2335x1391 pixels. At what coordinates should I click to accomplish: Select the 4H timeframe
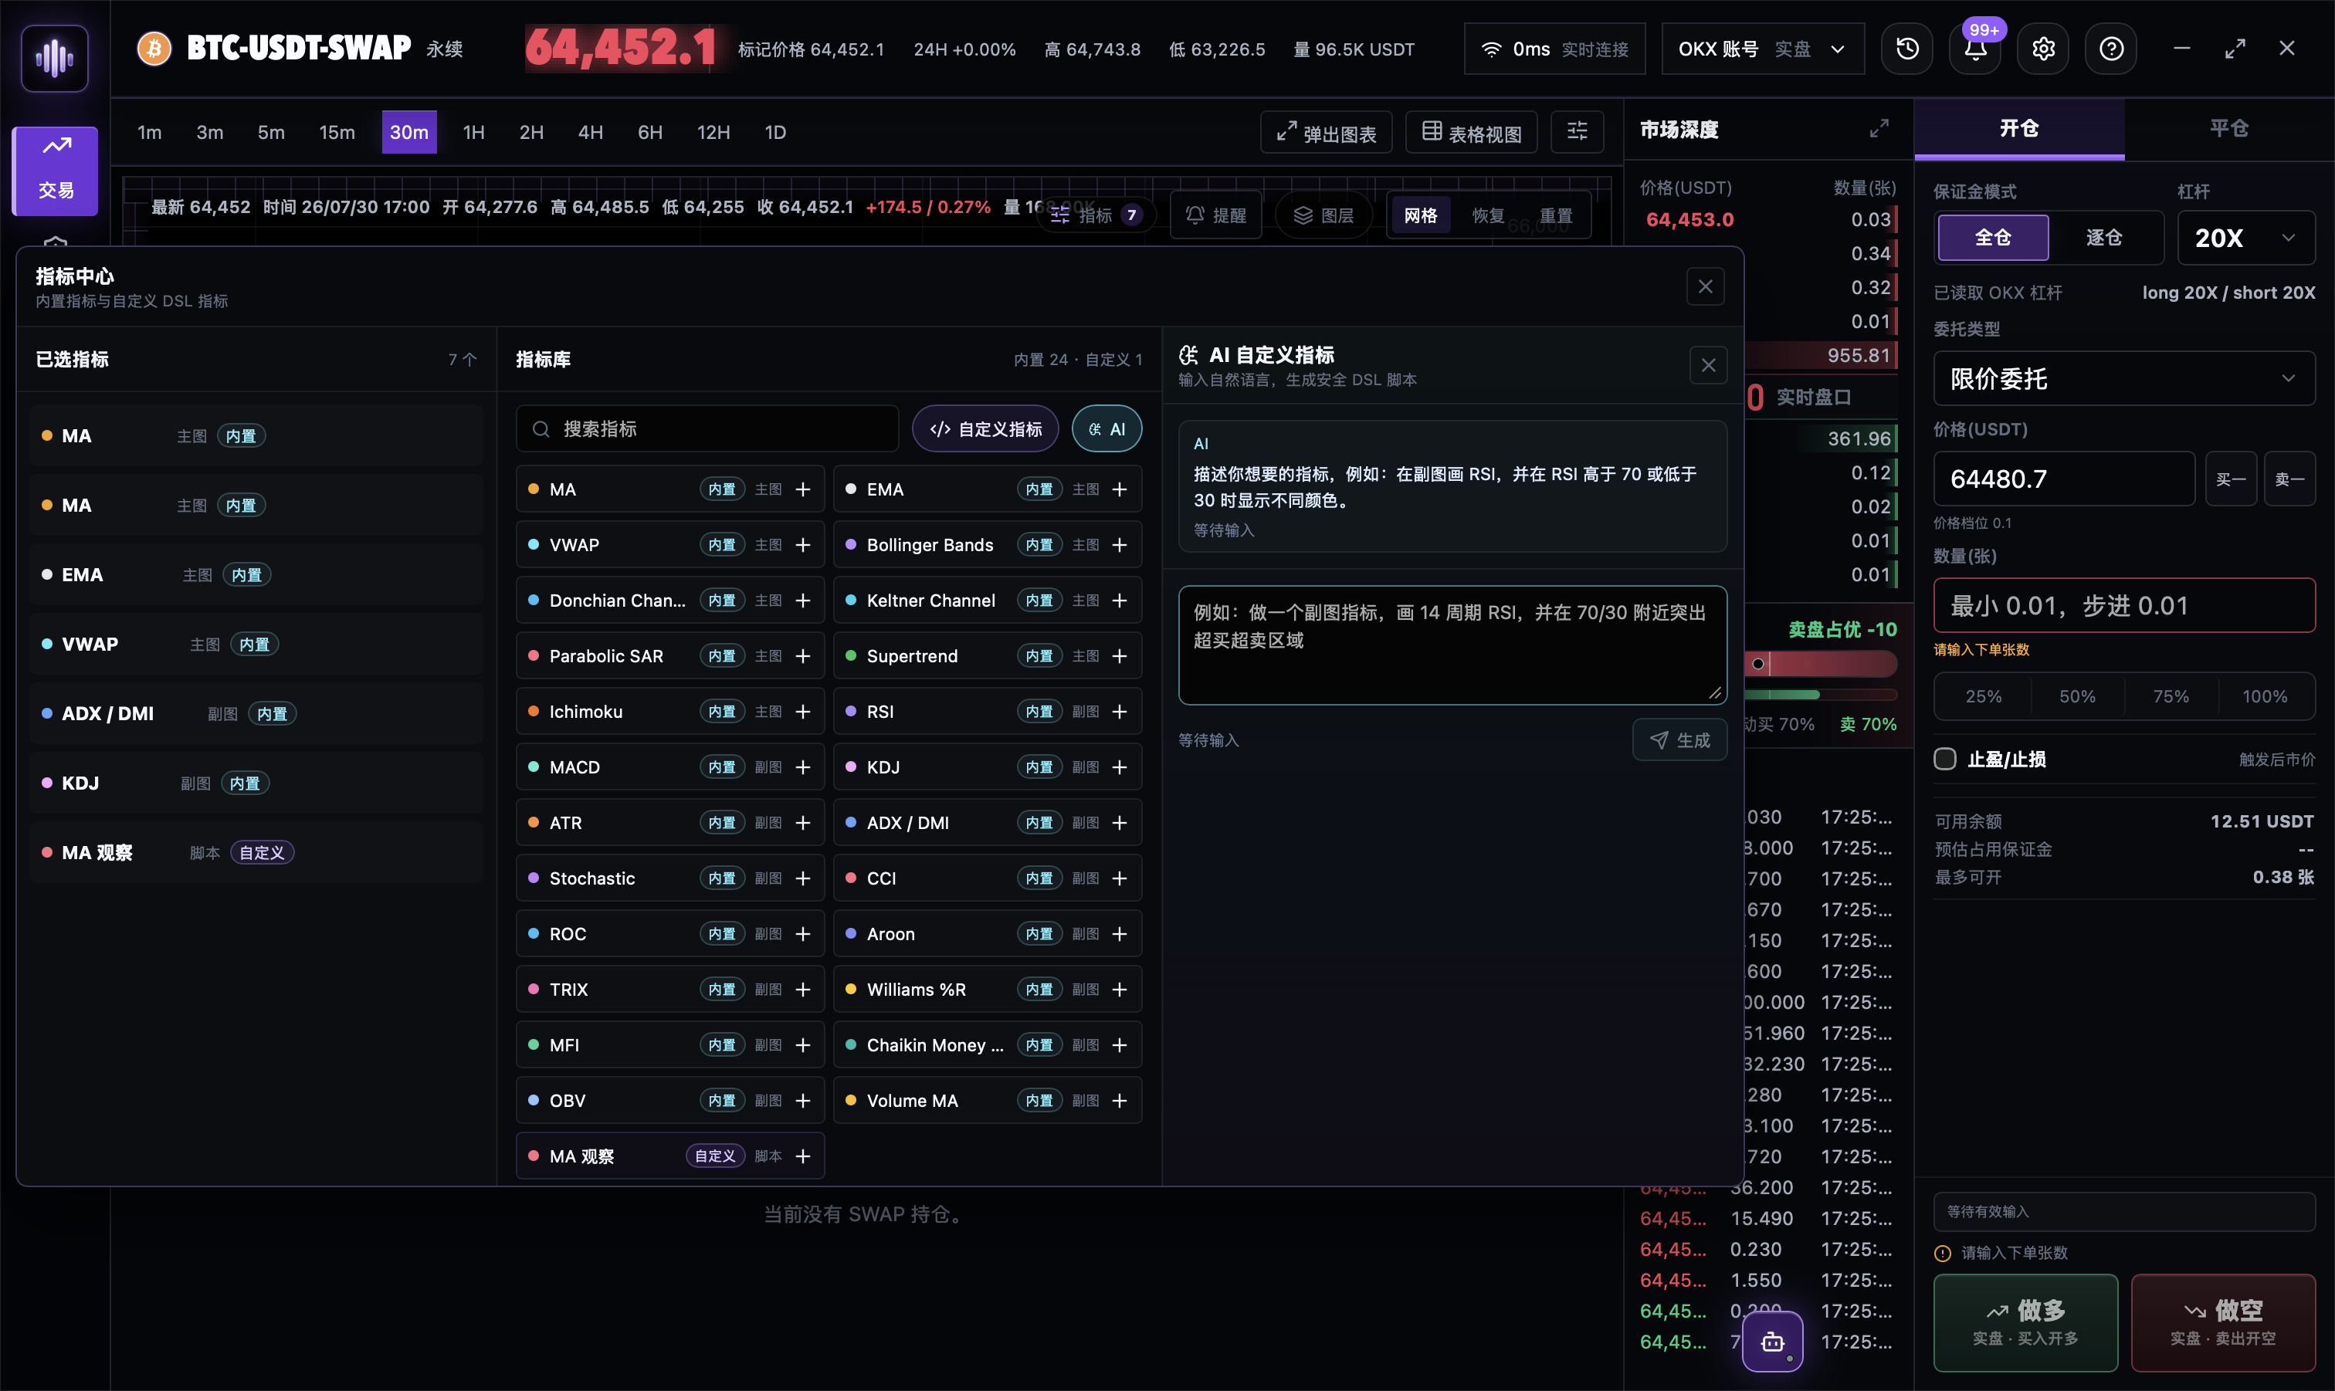[590, 132]
